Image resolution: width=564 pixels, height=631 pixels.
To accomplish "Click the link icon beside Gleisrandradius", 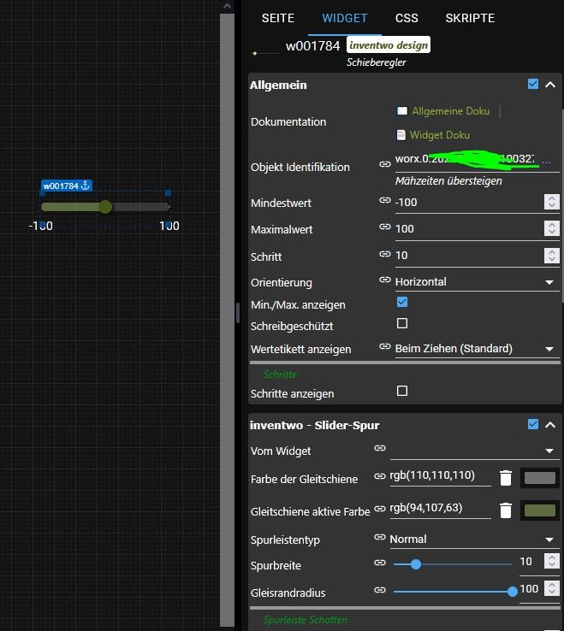I will 380,590.
